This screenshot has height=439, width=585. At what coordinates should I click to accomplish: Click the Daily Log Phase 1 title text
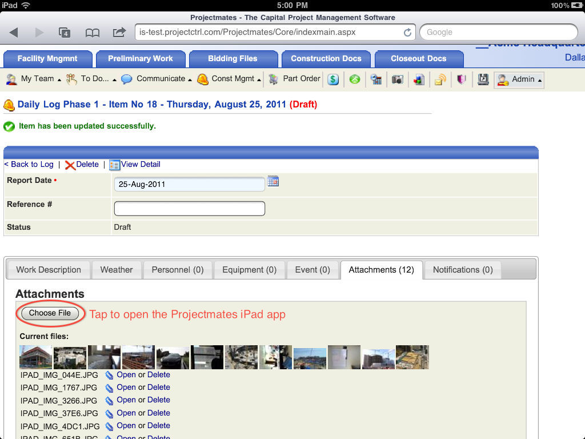[x=152, y=105]
